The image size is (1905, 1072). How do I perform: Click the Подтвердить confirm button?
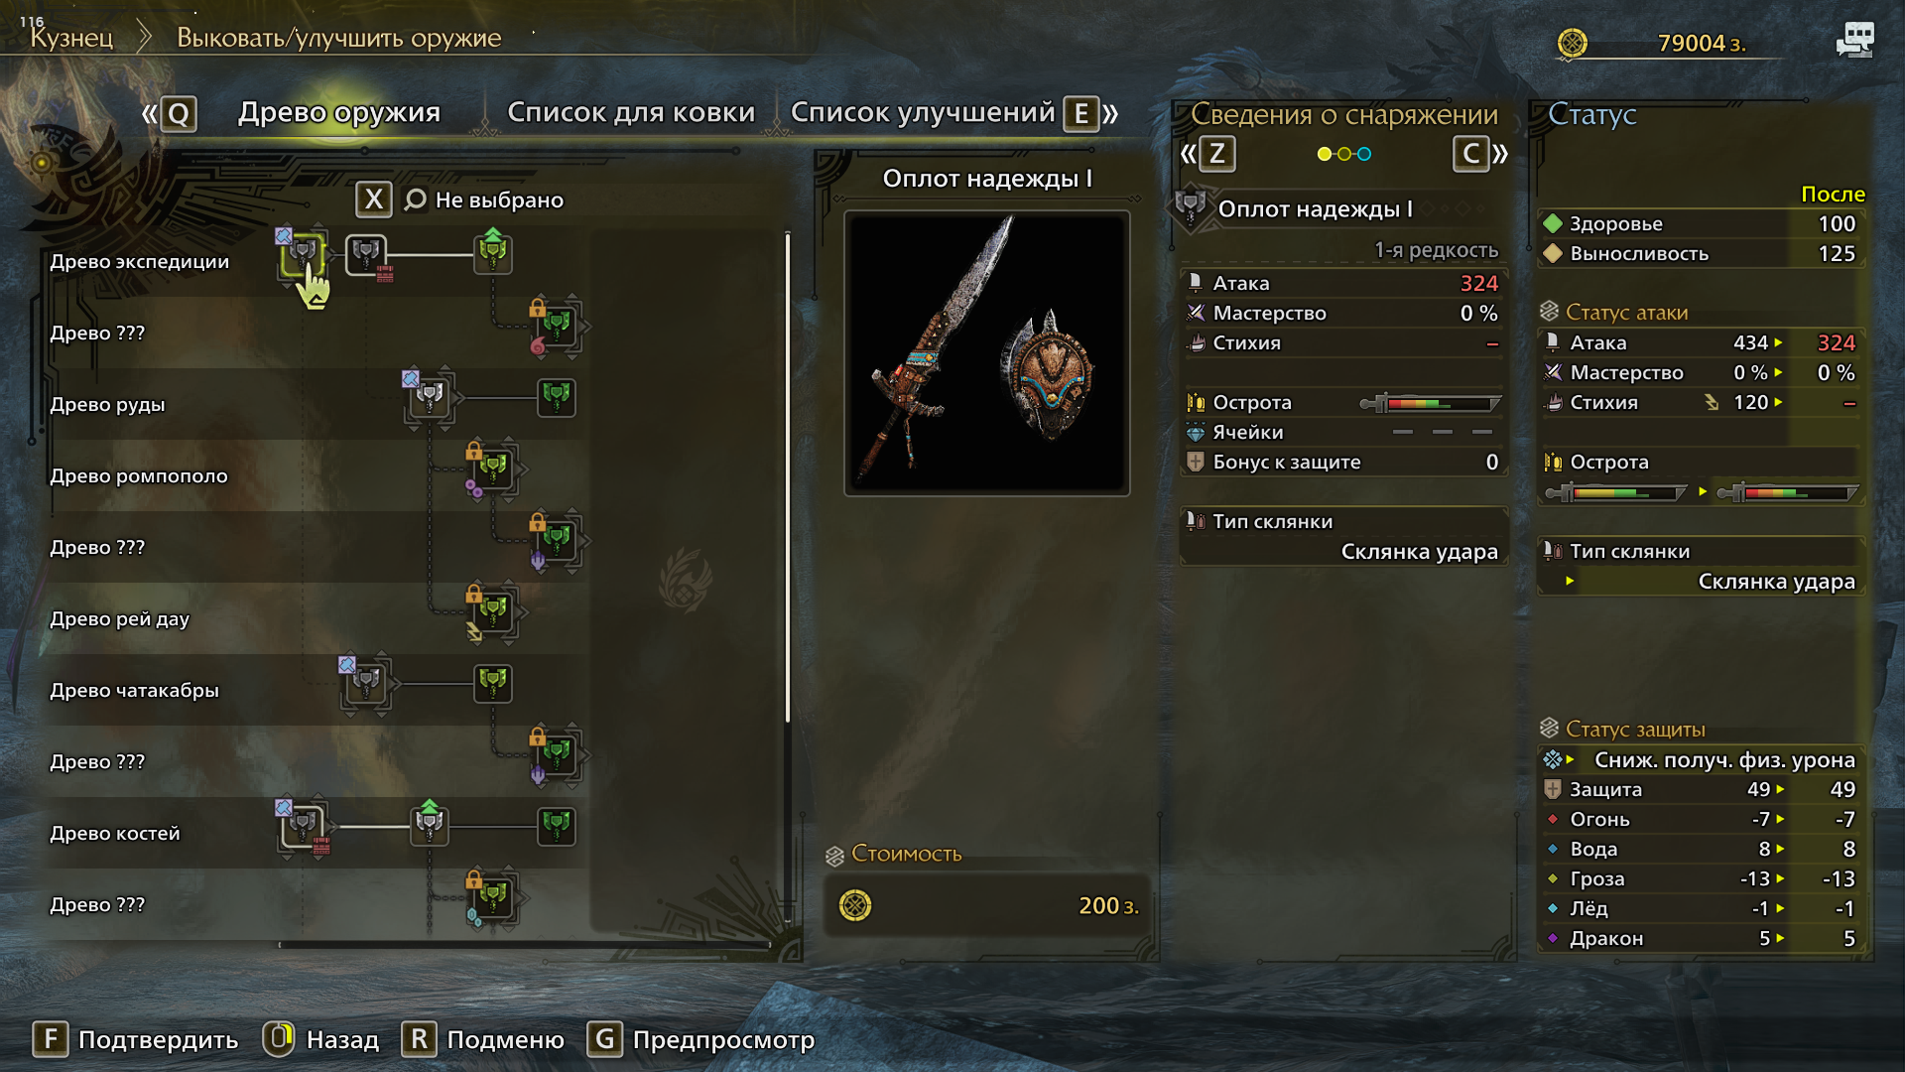[137, 1039]
